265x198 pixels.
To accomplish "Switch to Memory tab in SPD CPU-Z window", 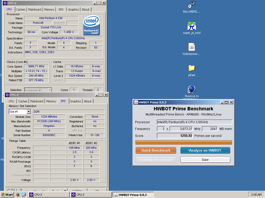I will [x=51, y=101].
